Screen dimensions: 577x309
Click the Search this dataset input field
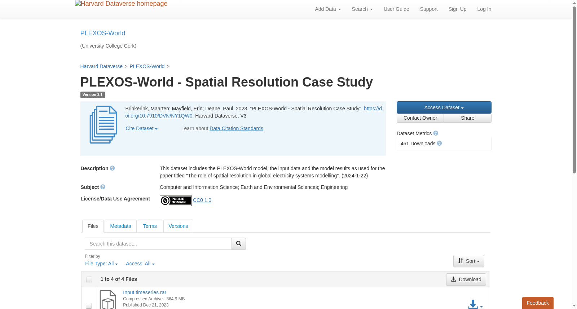coord(158,244)
